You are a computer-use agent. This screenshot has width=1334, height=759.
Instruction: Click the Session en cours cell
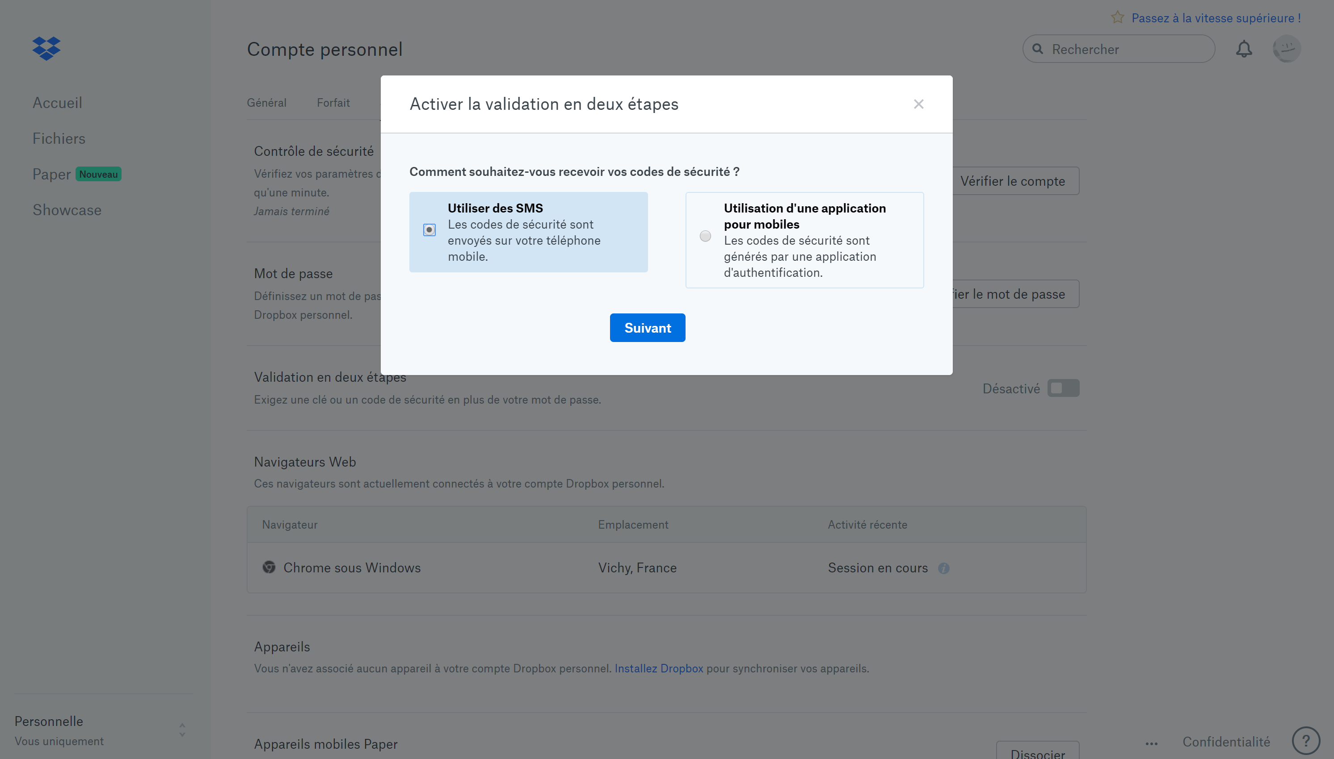pos(878,567)
